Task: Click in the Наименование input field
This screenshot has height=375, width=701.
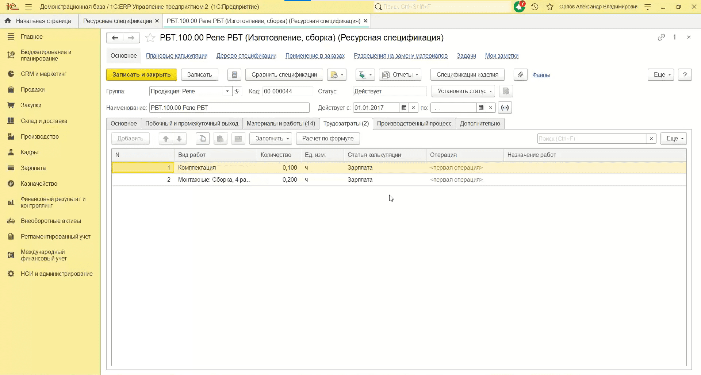Action: click(x=229, y=108)
